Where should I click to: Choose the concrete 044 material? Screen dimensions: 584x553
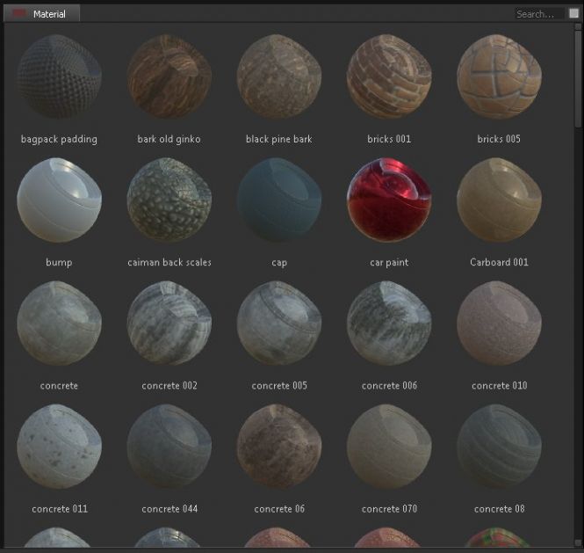point(169,447)
